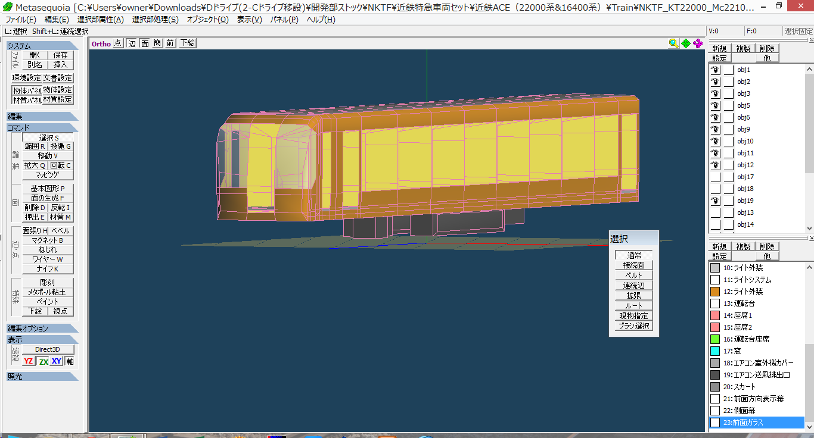The width and height of the screenshot is (814, 438).
Task: Show obj17 by clicking its visibility box
Action: click(x=716, y=177)
